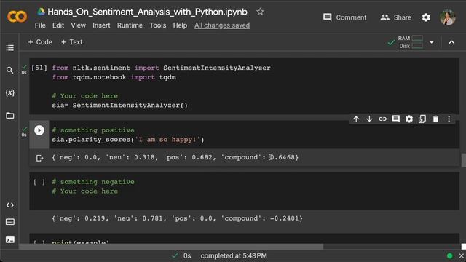Screen dimensions: 466x262
Task: Click the tqdm.notebook import line
Action: pyautogui.click(x=114, y=77)
